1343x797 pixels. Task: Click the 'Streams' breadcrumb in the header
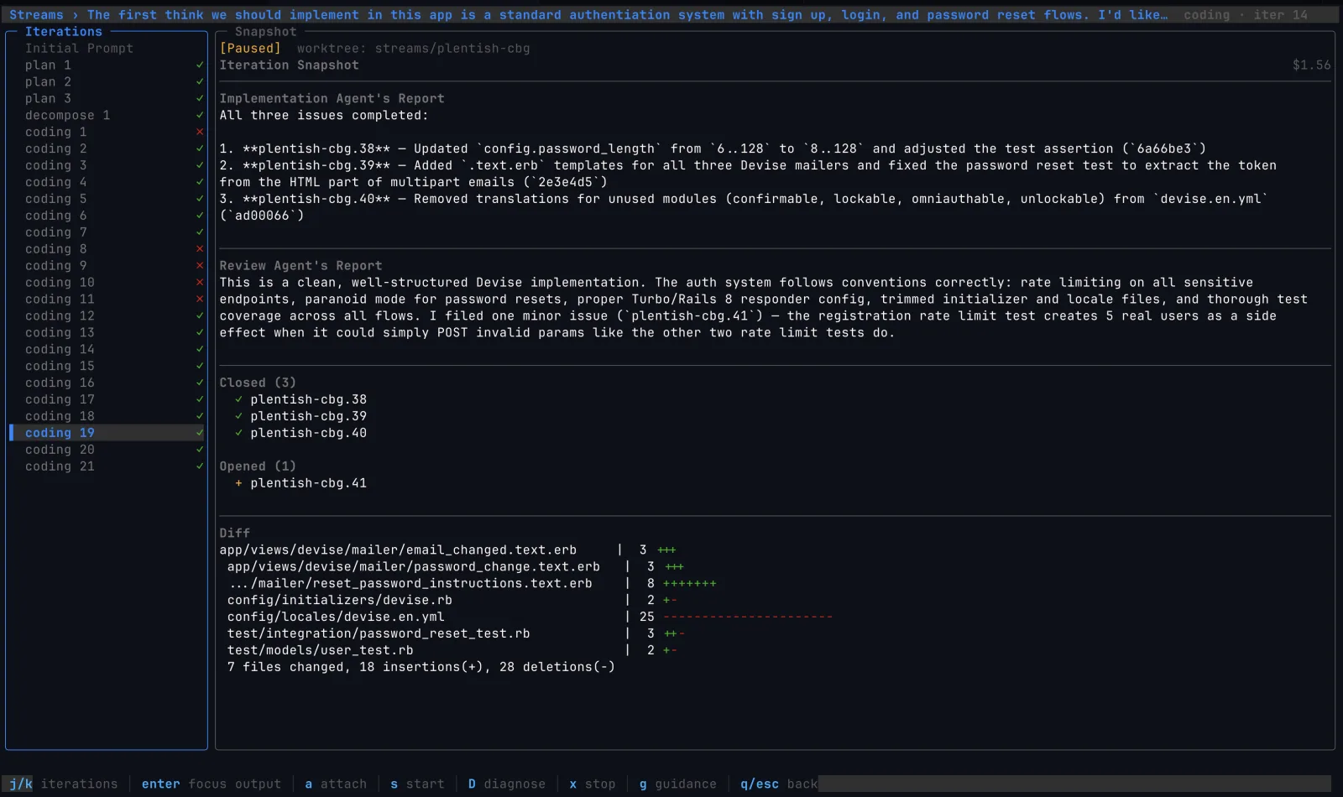36,15
